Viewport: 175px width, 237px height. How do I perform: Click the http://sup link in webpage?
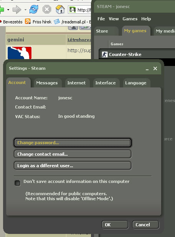pos(79,51)
